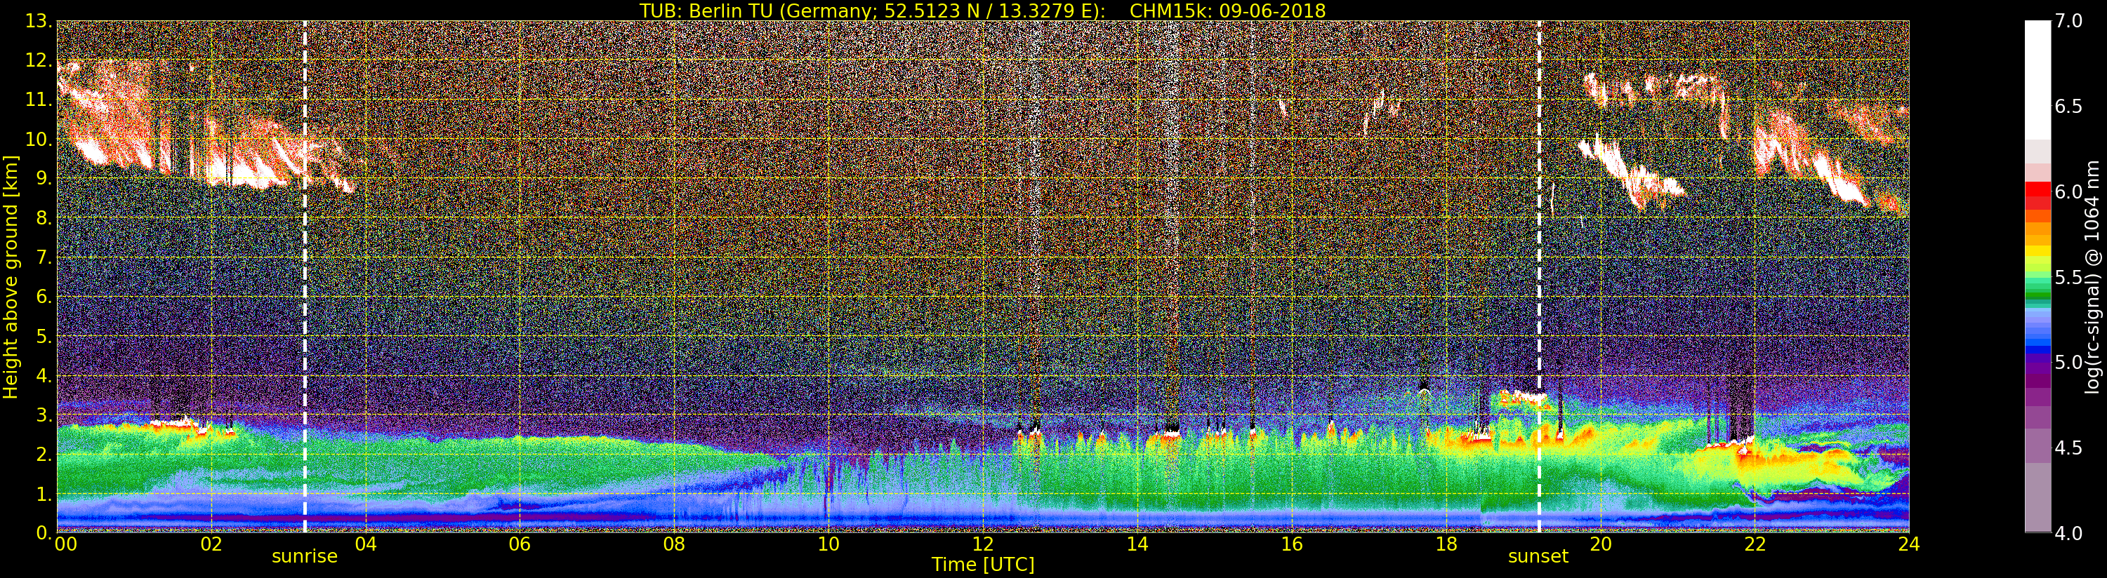The height and width of the screenshot is (578, 2107).
Task: Click the '9.' height tick label
Action: click(44, 178)
